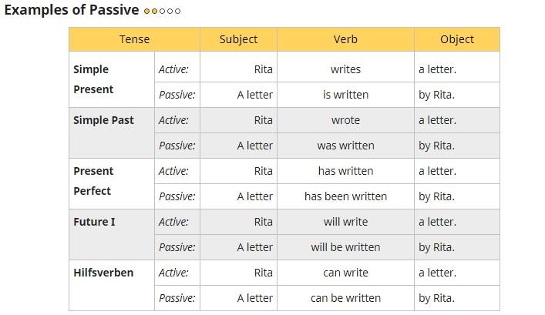Click the fourth empty difficulty circle
The width and height of the screenshot is (545, 315).
(x=170, y=11)
